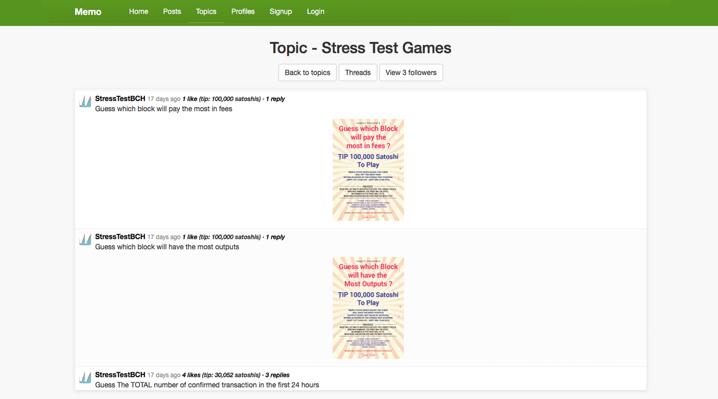The height and width of the screenshot is (399, 718).
Task: Open the 'most in fees' poster image
Action: pyautogui.click(x=368, y=170)
